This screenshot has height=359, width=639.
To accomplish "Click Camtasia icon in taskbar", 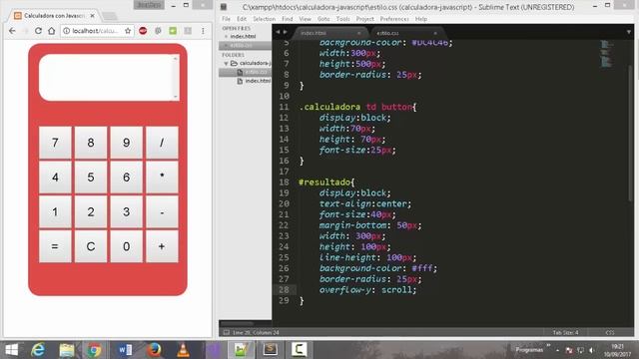I will click(x=299, y=349).
